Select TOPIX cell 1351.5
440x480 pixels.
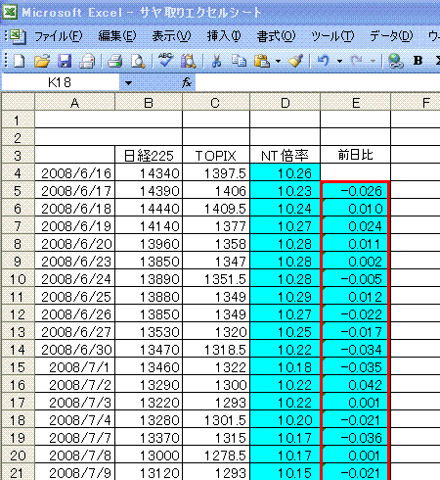coord(216,278)
